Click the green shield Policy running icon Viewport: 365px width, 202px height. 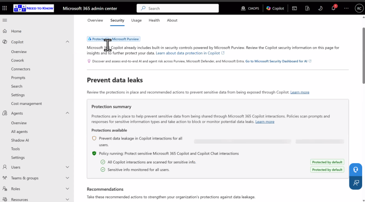(x=94, y=153)
